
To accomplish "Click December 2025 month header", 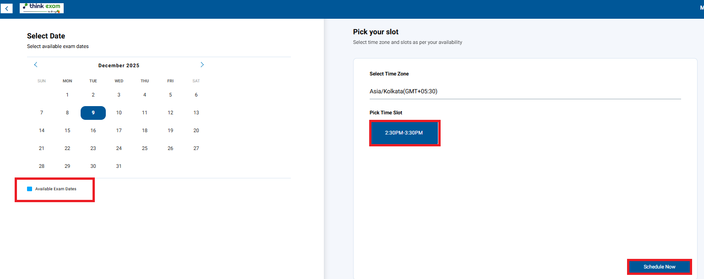I will coord(119,65).
